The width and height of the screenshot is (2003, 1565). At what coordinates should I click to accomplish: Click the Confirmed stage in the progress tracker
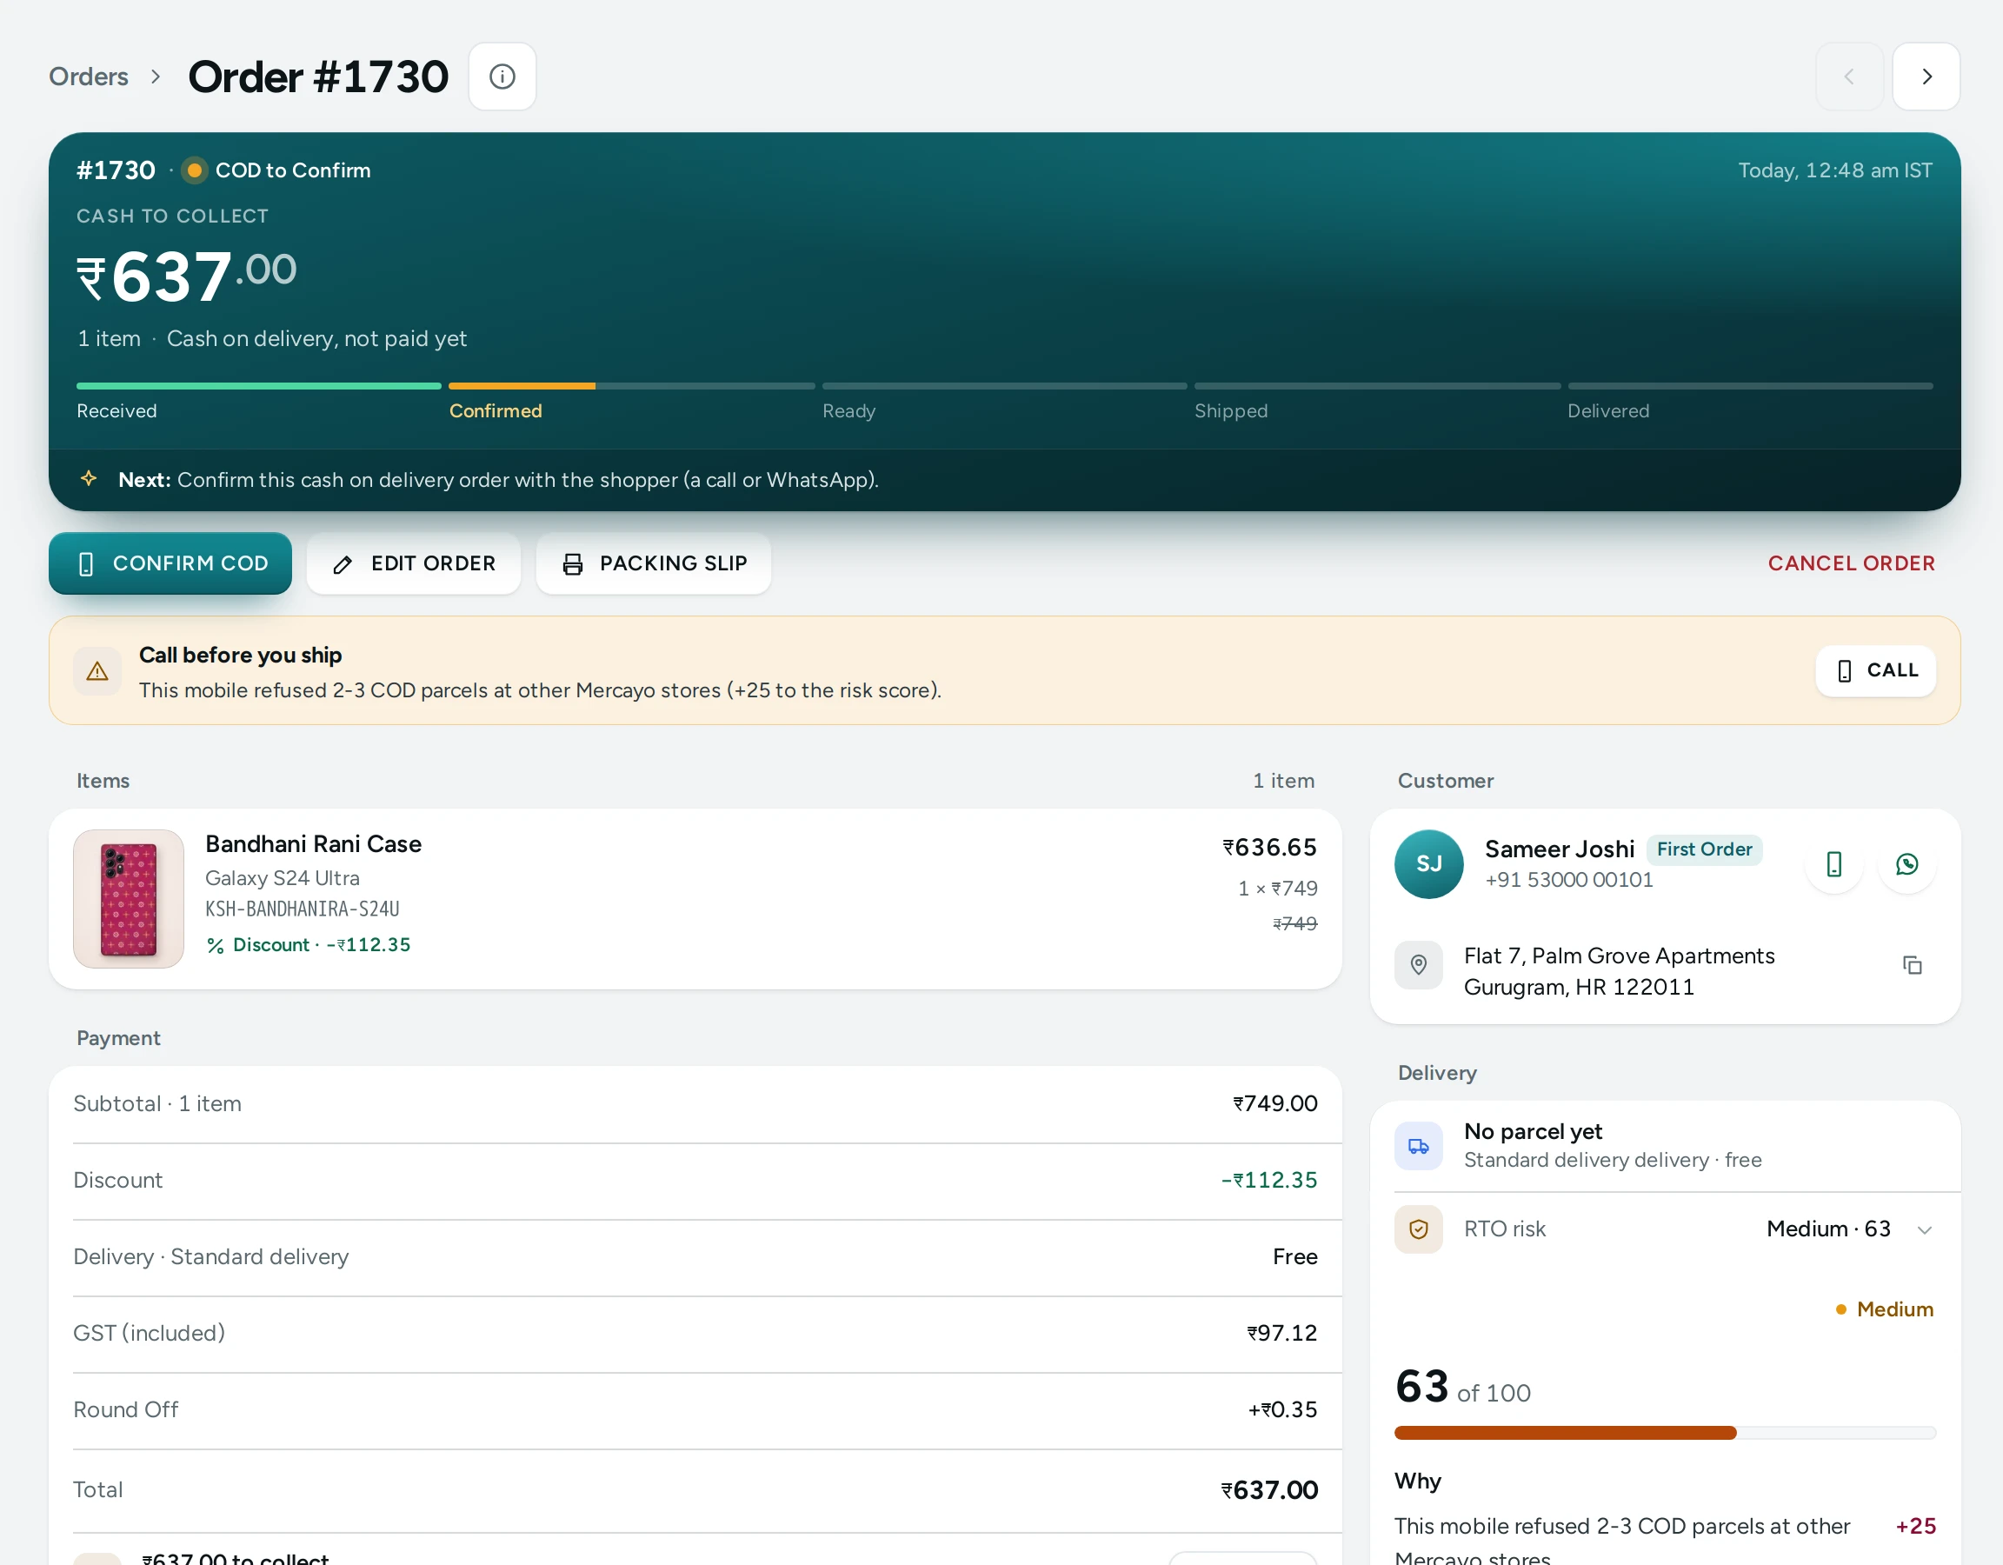(496, 411)
